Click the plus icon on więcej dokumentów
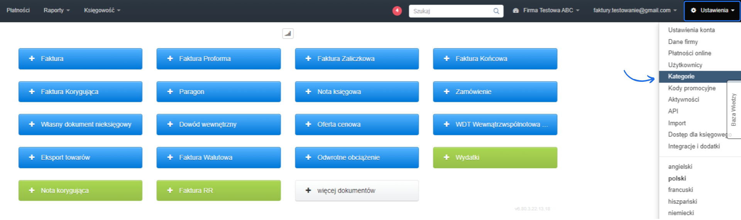This screenshot has height=220, width=741. point(308,190)
